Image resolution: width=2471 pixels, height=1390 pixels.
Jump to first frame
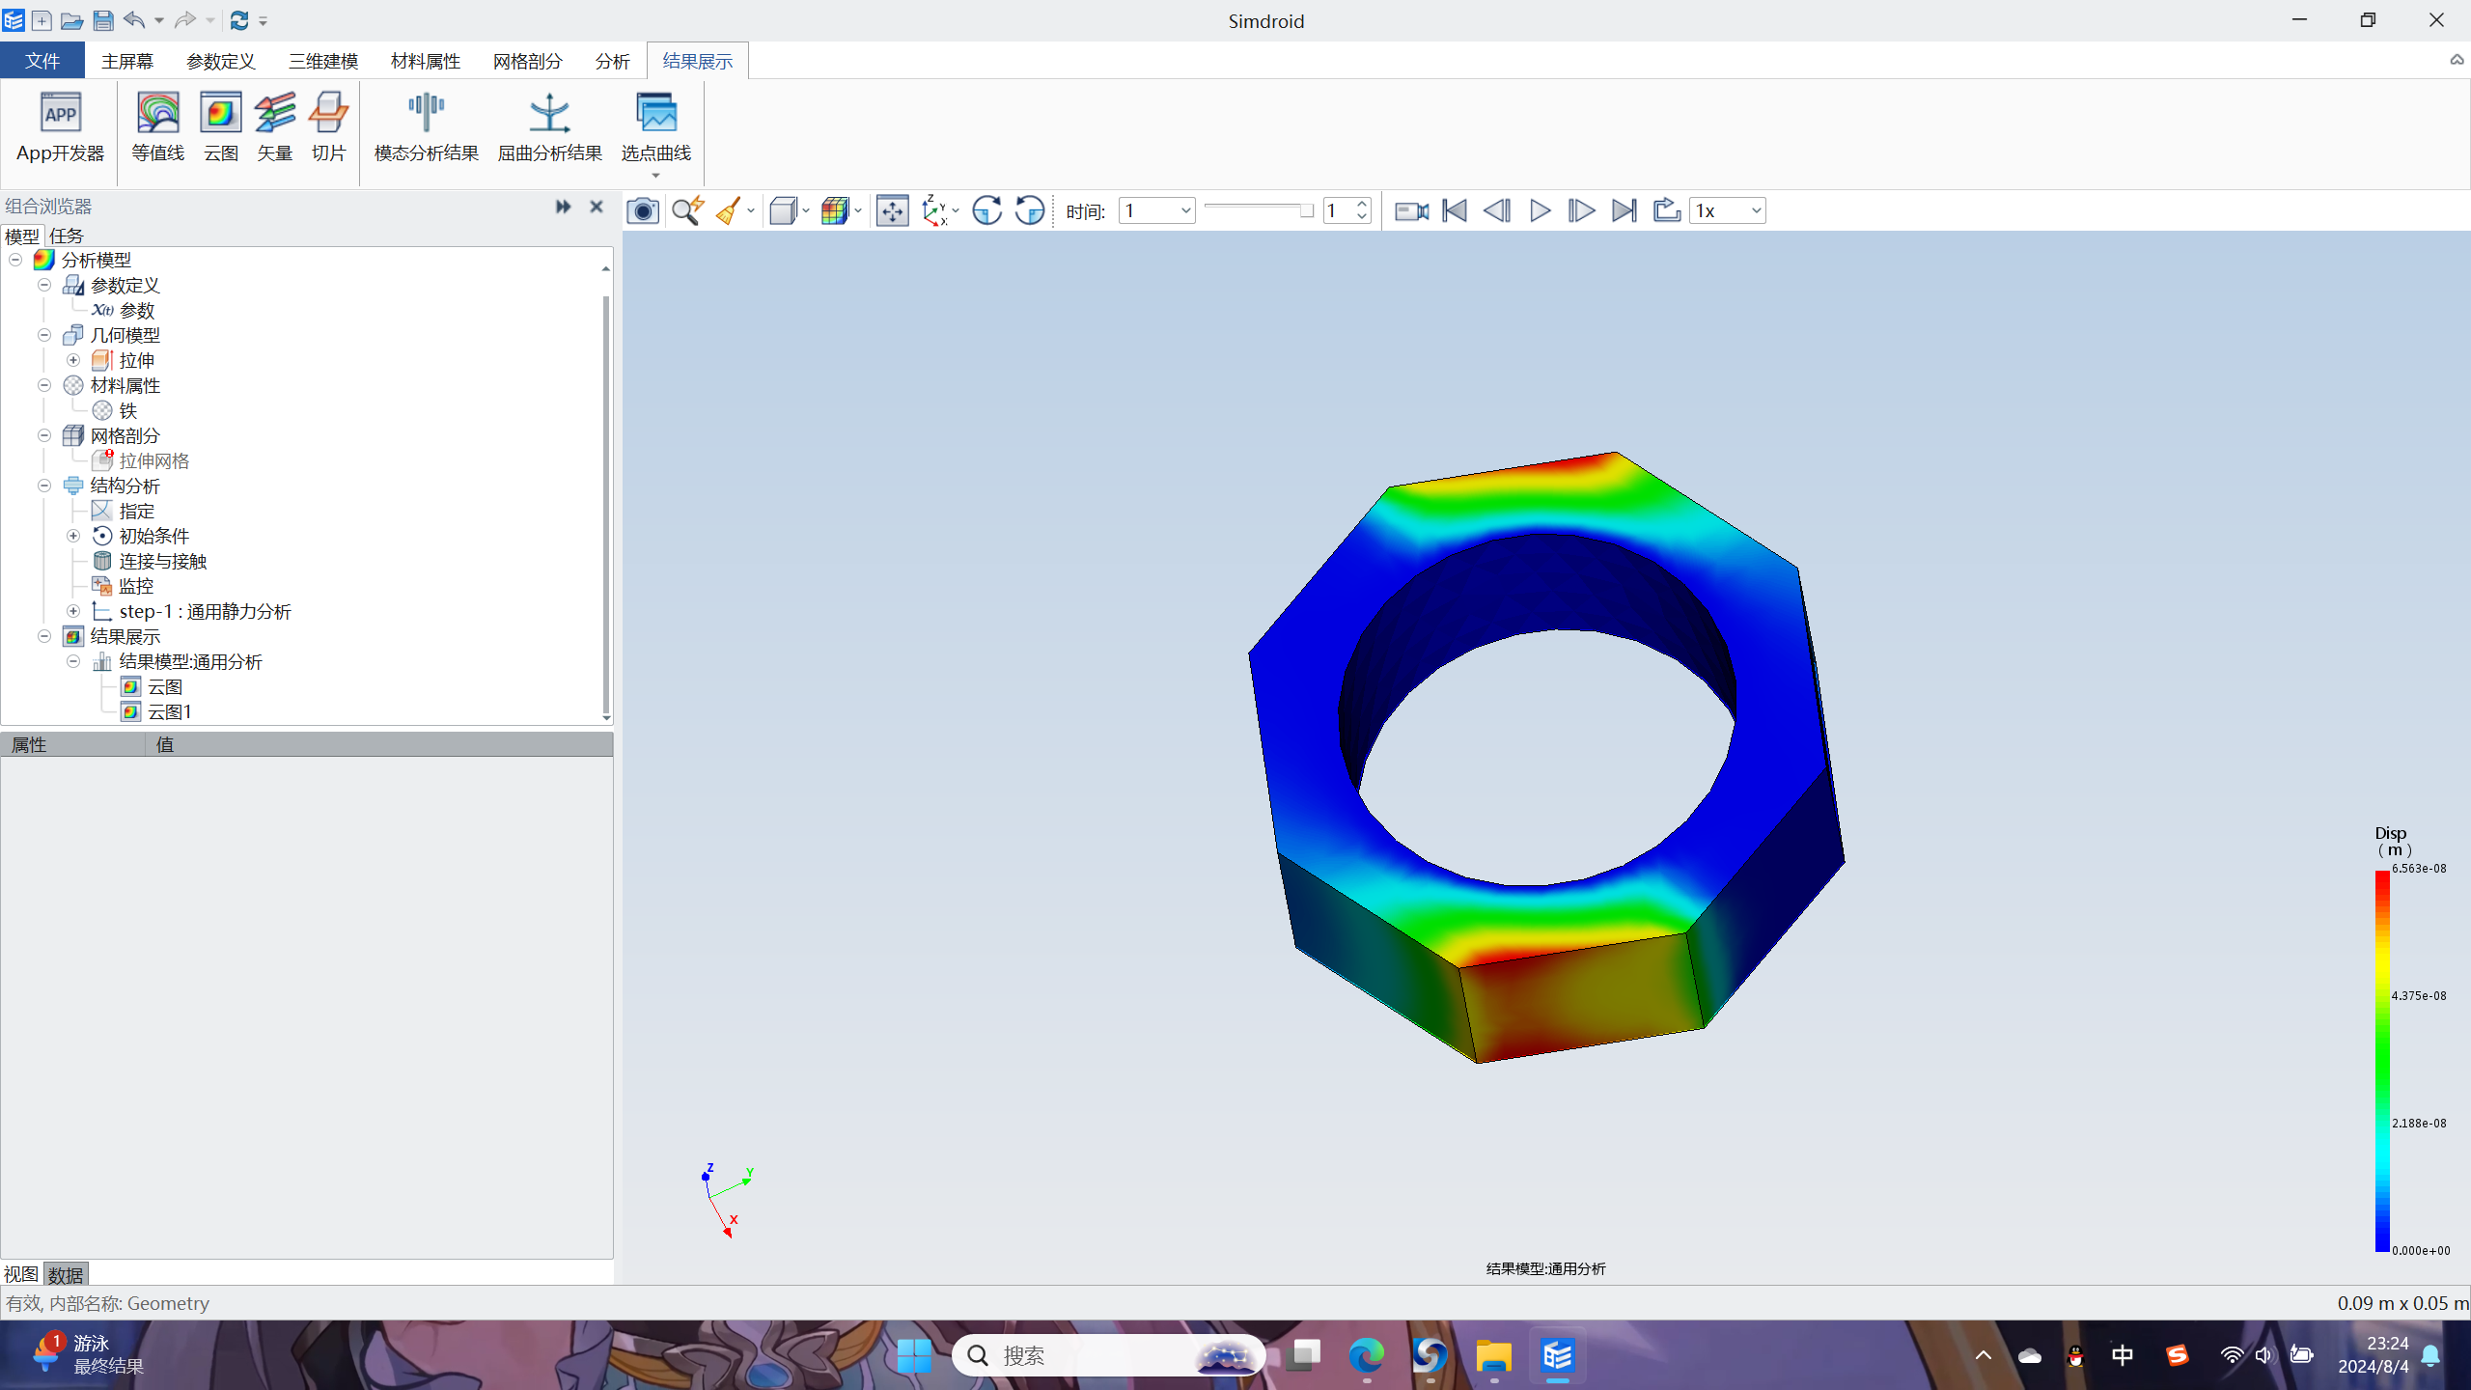1455,210
